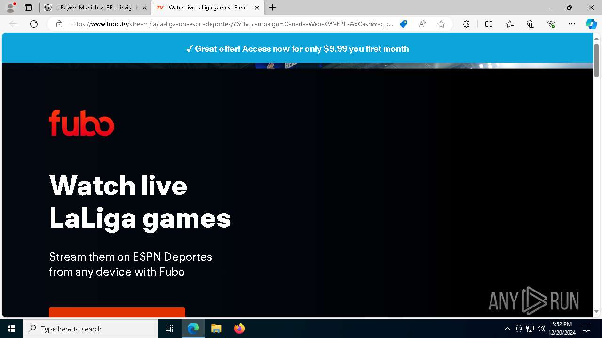Open Split screen view
The width and height of the screenshot is (602, 338).
(x=489, y=24)
